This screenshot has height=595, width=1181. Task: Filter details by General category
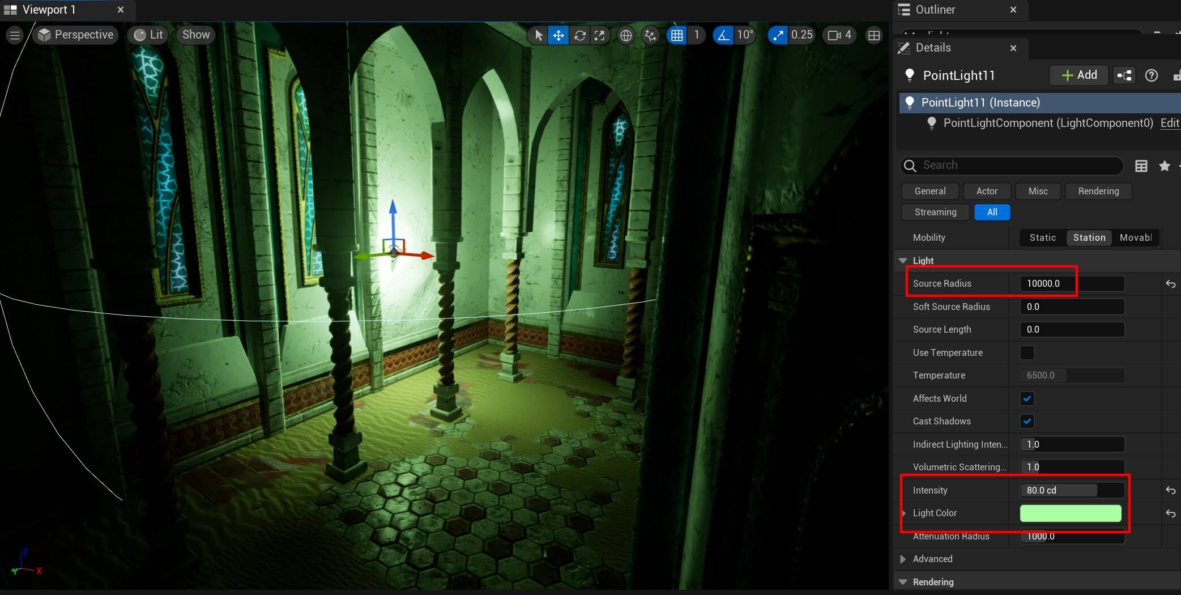pyautogui.click(x=930, y=192)
